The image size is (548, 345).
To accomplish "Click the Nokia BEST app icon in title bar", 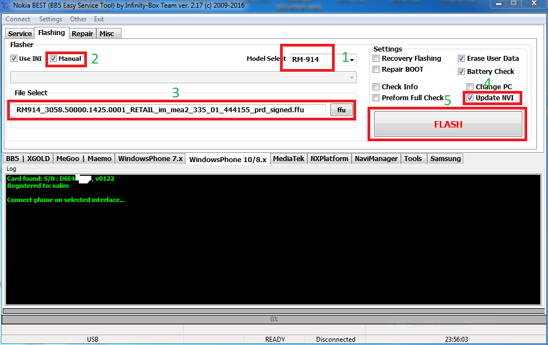I will pyautogui.click(x=5, y=5).
